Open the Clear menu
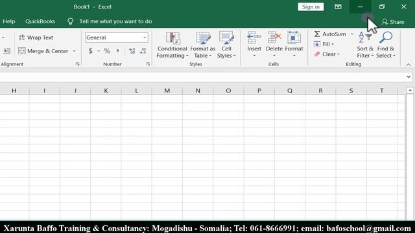The image size is (415, 233). pos(327,54)
